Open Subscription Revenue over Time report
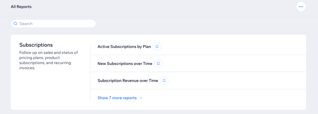The image size is (318, 114). tap(128, 81)
